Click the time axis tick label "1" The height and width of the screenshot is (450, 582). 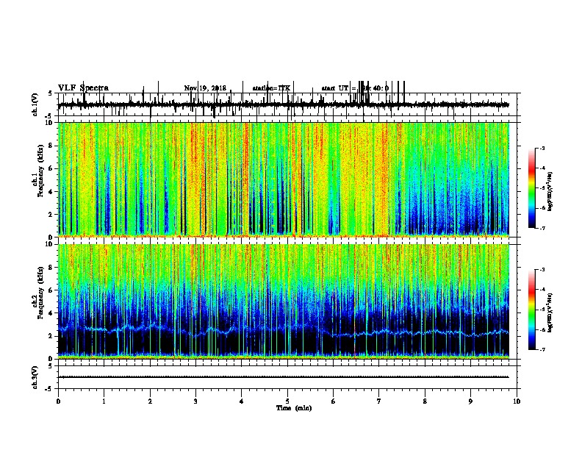104,401
